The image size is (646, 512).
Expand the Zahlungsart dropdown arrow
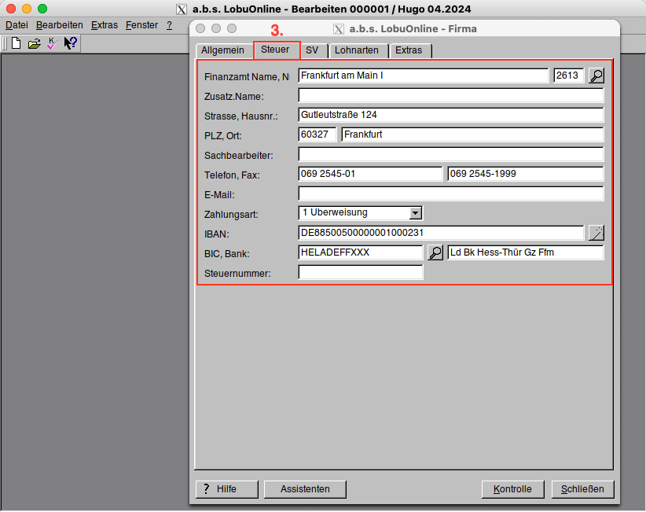pyautogui.click(x=416, y=212)
